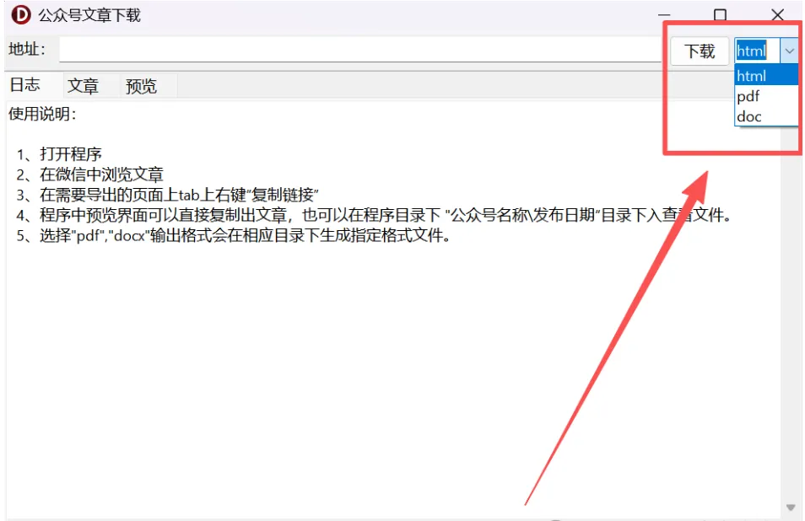The image size is (805, 521).
Task: Choose doc from the format list
Action: (x=766, y=116)
